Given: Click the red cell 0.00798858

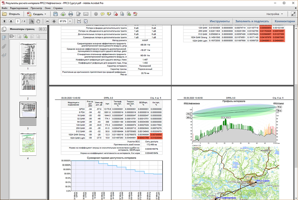Looking at the screenshot, I should pyautogui.click(x=156, y=135).
